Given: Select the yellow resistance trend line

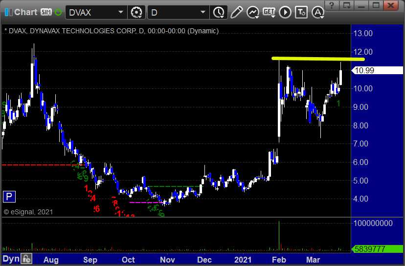Looking at the screenshot, I should tap(318, 59).
